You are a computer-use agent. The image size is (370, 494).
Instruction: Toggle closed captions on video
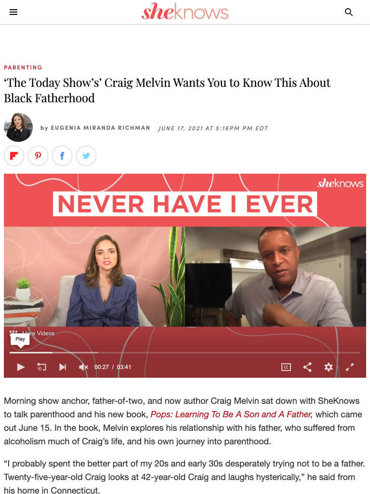pyautogui.click(x=286, y=367)
